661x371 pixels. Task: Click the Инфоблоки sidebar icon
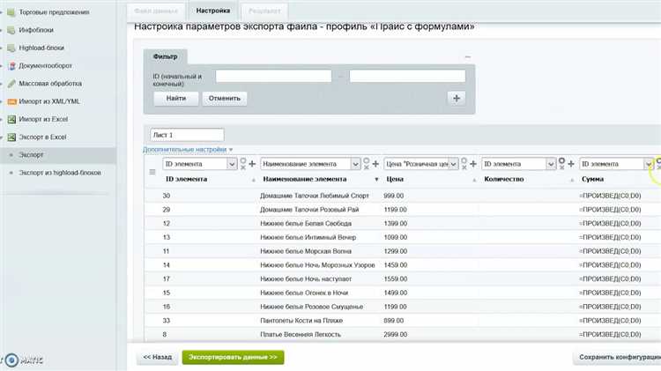point(11,30)
